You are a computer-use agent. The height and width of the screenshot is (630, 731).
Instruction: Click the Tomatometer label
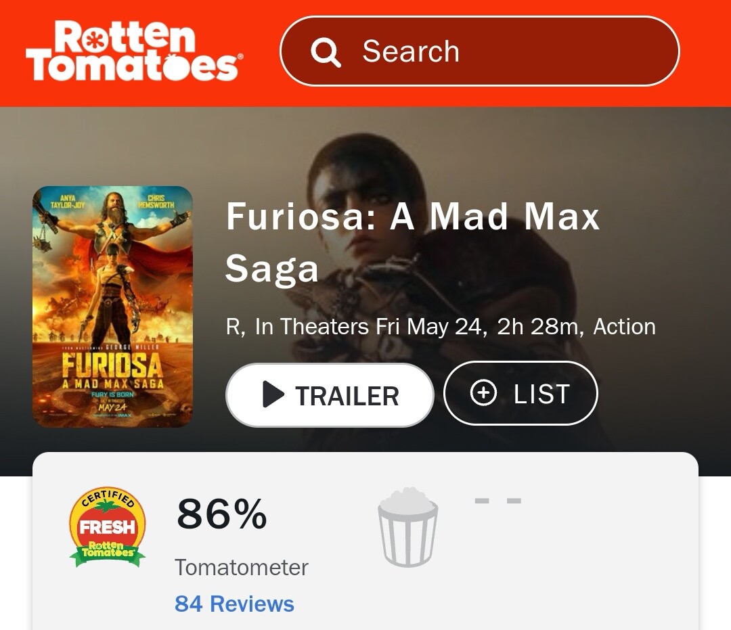242,567
